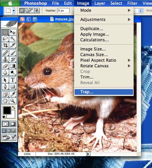
Task: Select the Dodge tool
Action: click(x=13, y=72)
